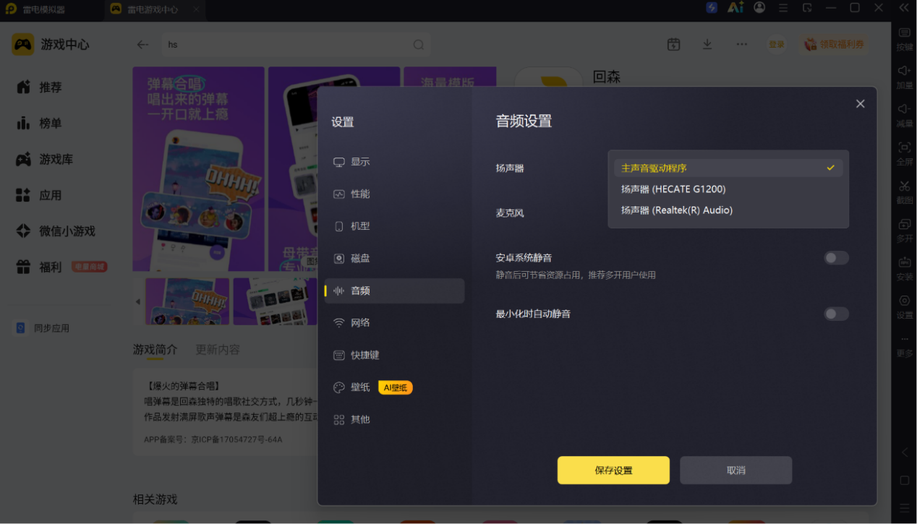
Task: Select 扬声器 (Realtek(R) Audio) option
Action: pyautogui.click(x=728, y=210)
